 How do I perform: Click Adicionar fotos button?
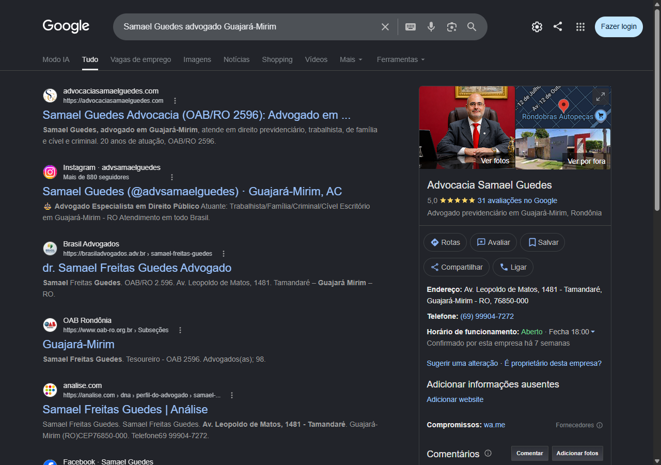[x=577, y=453]
